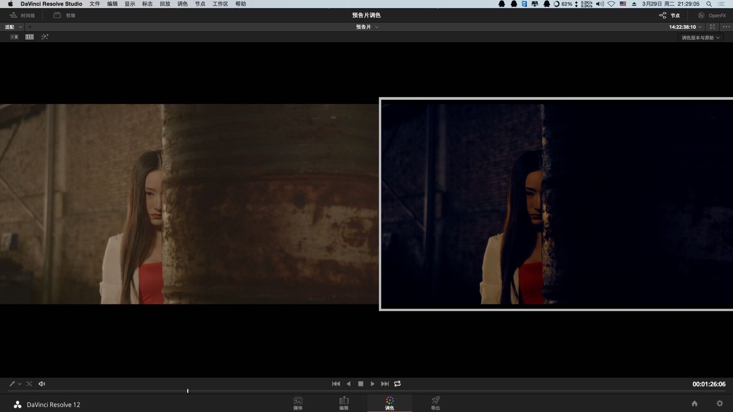Image resolution: width=733 pixels, height=412 pixels.
Task: Open the 14:22:38:10 timecode dropdown
Action: coord(685,27)
